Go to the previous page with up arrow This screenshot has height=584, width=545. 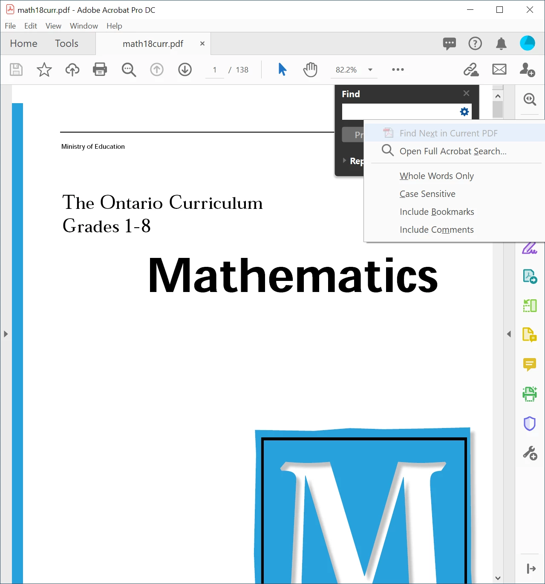point(157,69)
